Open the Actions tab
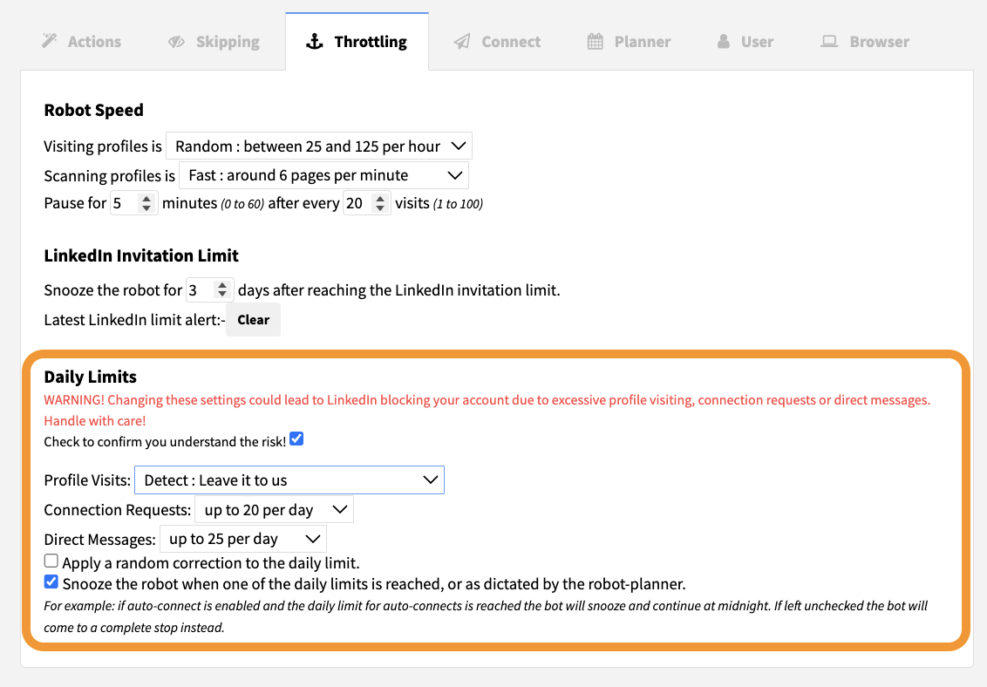 [x=82, y=42]
